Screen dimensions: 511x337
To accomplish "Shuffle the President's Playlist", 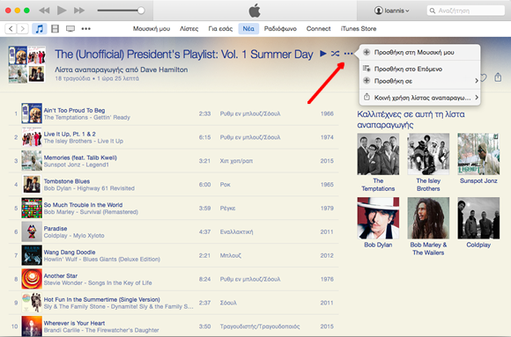I will (x=336, y=54).
